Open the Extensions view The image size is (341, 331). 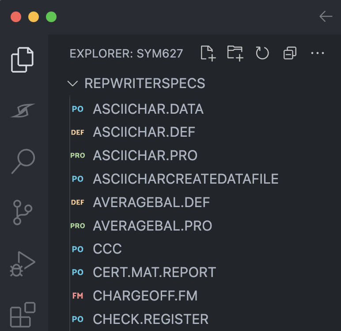[23, 314]
